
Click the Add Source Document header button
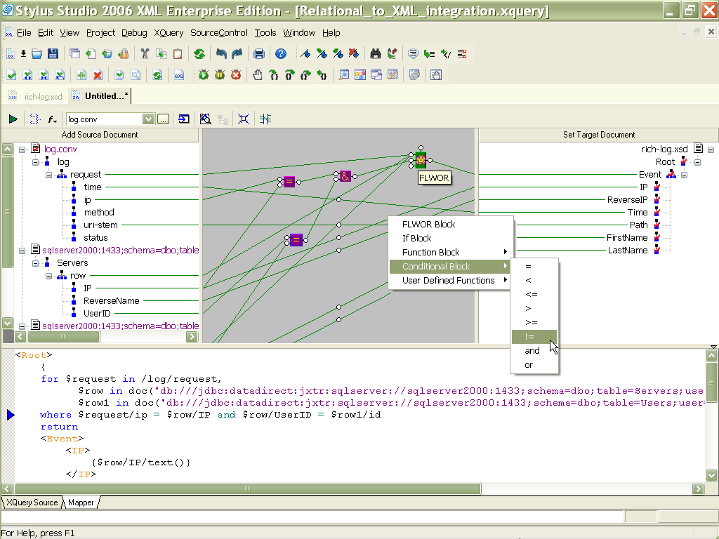pyautogui.click(x=100, y=135)
